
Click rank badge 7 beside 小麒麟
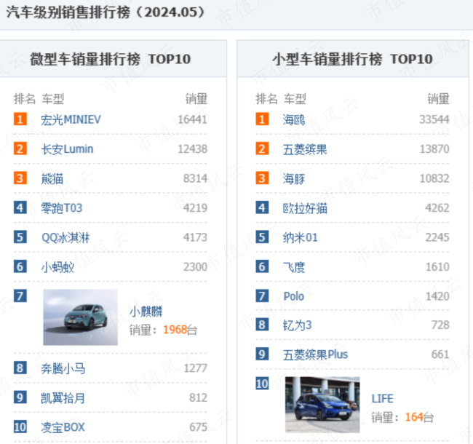[20, 296]
